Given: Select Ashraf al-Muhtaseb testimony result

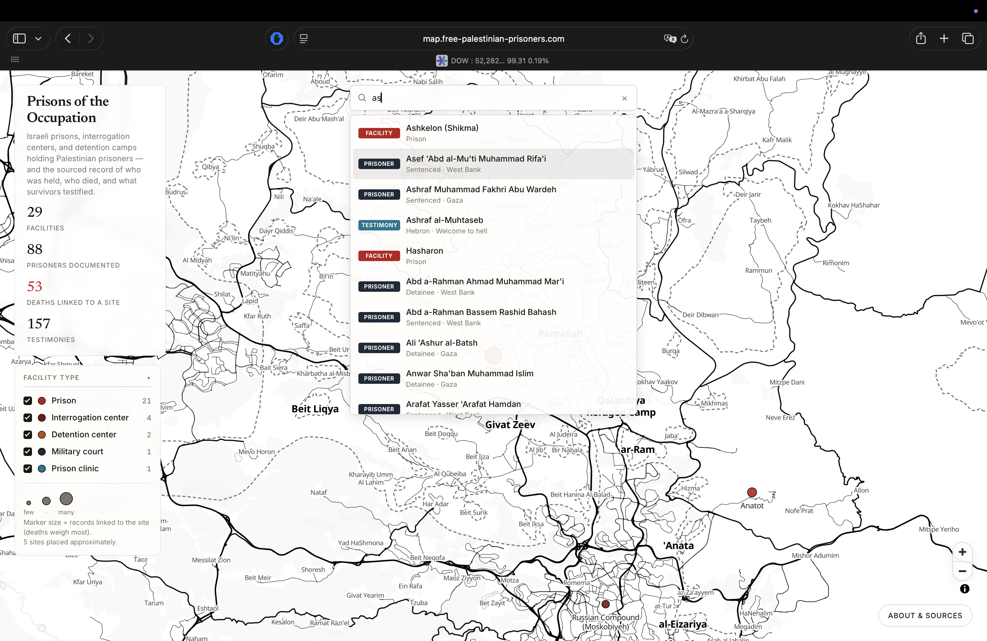Looking at the screenshot, I should click(x=493, y=225).
